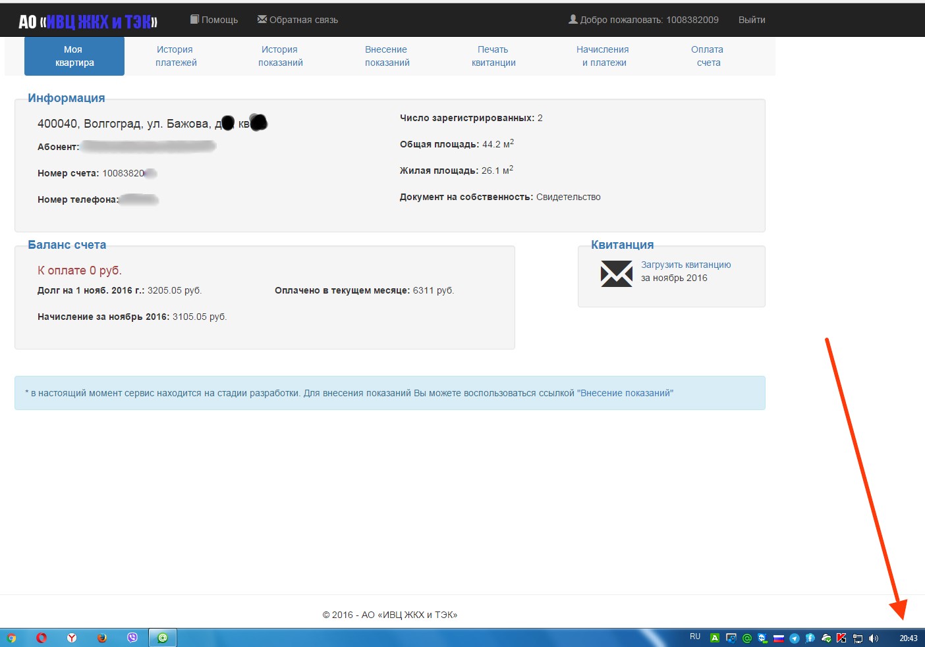The image size is (925, 647).
Task: Click the envelope icon beside Обратная связь
Action: (x=262, y=19)
